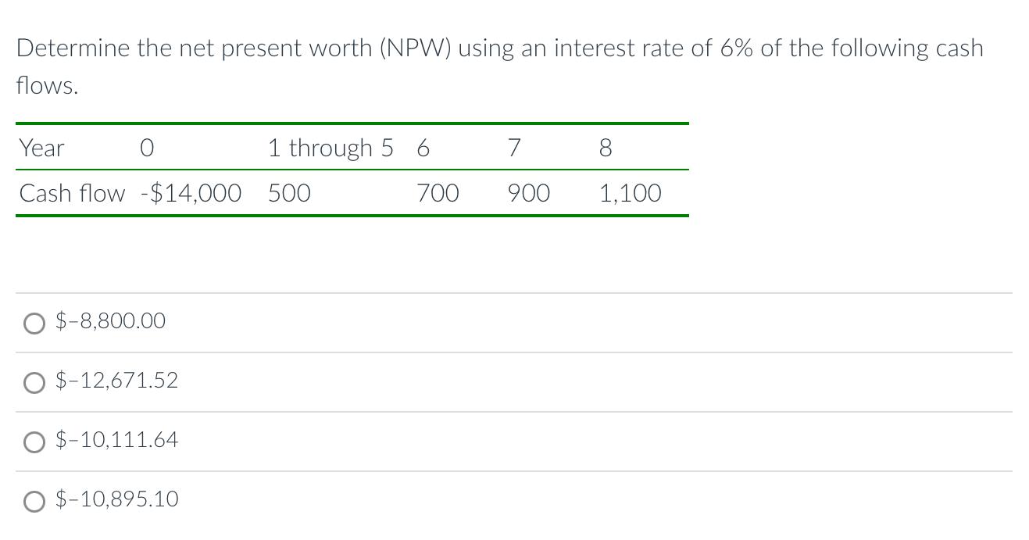Click the $-10,111.64 answer text label

[116, 440]
